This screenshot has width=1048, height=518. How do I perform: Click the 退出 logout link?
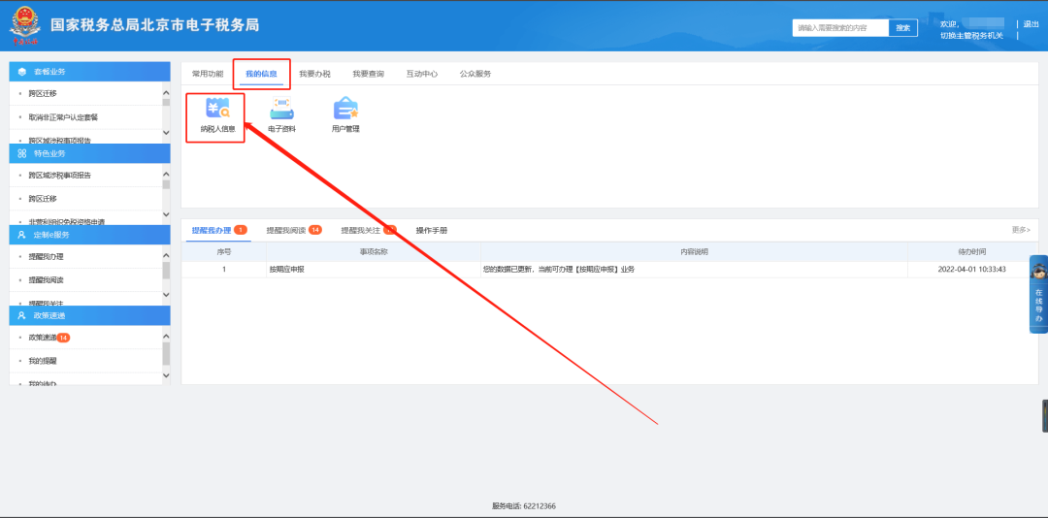pos(1032,24)
